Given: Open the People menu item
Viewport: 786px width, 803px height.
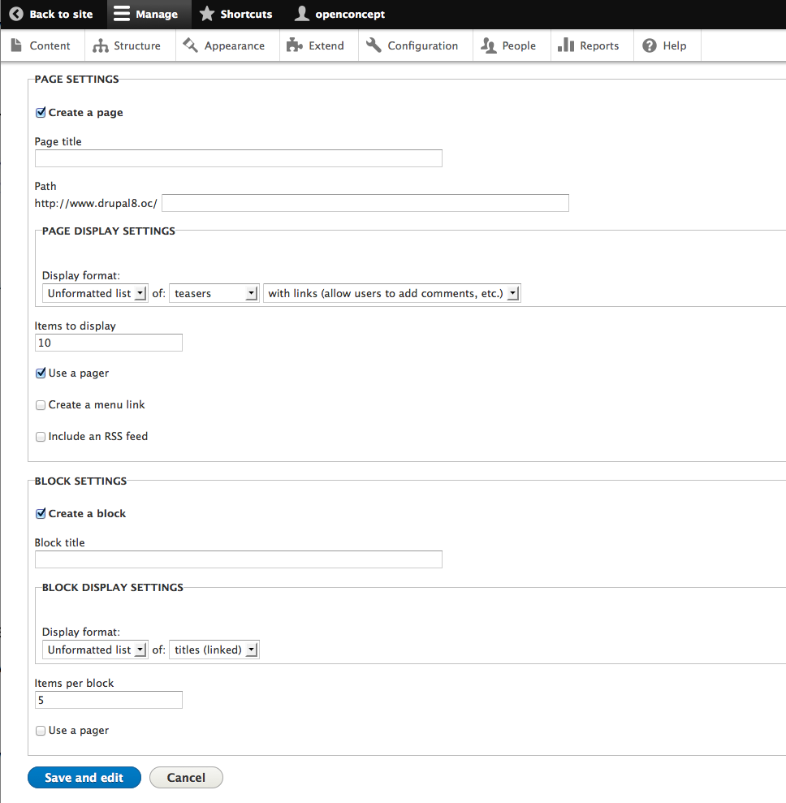Looking at the screenshot, I should [x=508, y=45].
